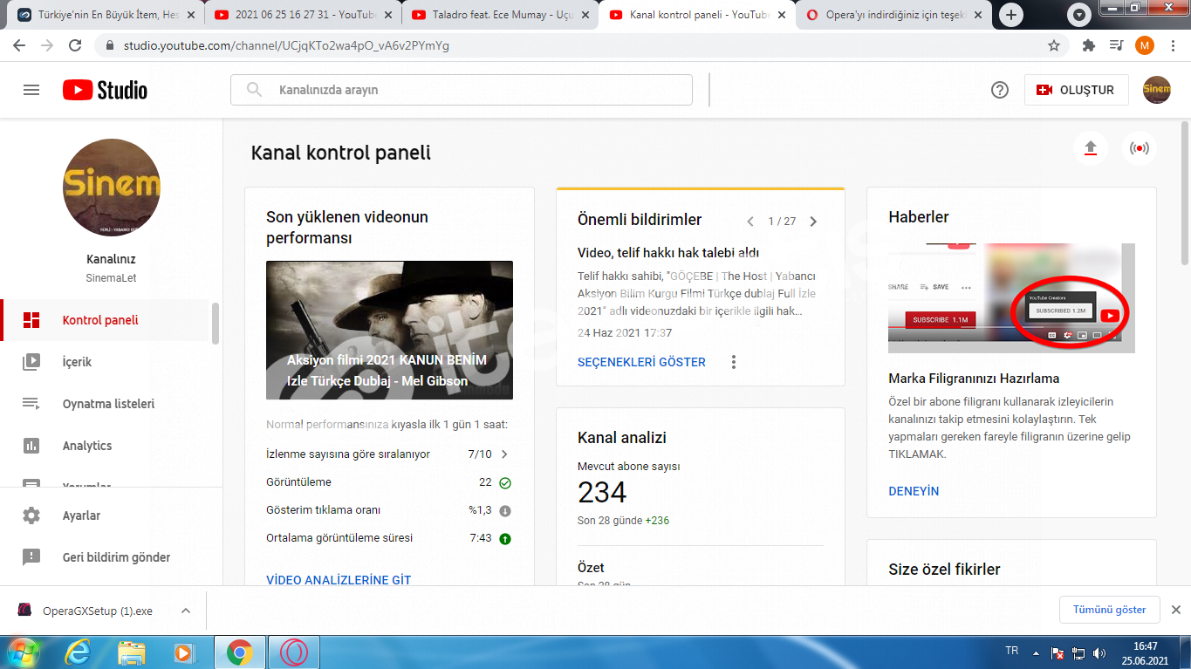The height and width of the screenshot is (669, 1191).
Task: Click Video, telif hakkı hak talebi aldı
Action: coord(668,252)
